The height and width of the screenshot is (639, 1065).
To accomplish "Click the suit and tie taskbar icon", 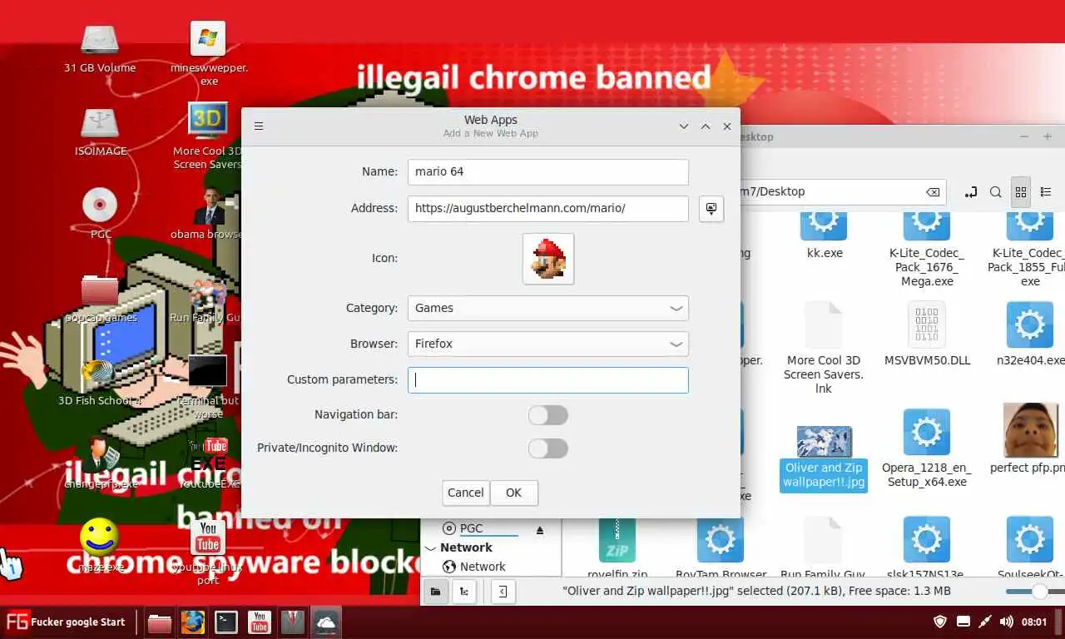I will (x=292, y=622).
